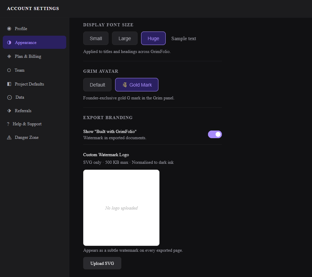Click 'Founder-exclusive gold G mark' description
The height and width of the screenshot is (277, 312).
129,98
